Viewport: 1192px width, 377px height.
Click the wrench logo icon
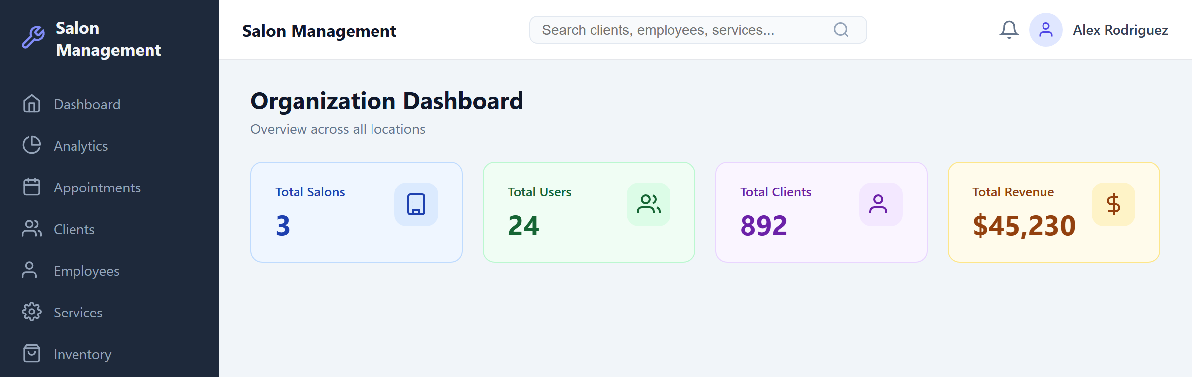tap(33, 38)
